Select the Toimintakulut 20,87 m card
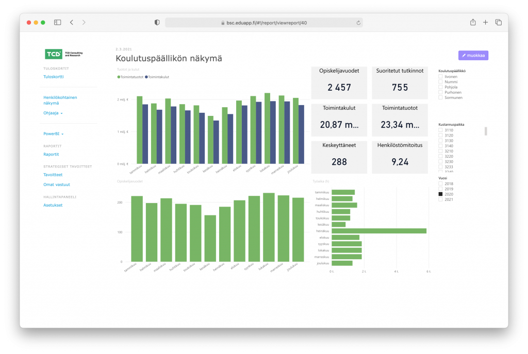528x354 pixels. click(x=339, y=120)
